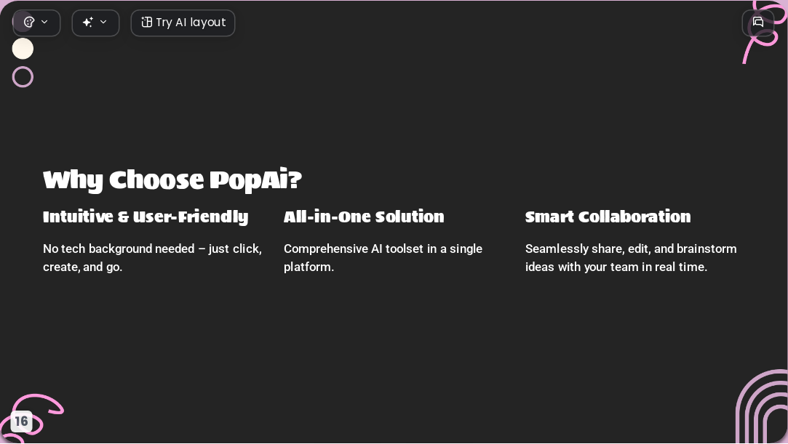The height and width of the screenshot is (444, 788).
Task: Click the text 'No tech background needed'
Action: coord(119,249)
